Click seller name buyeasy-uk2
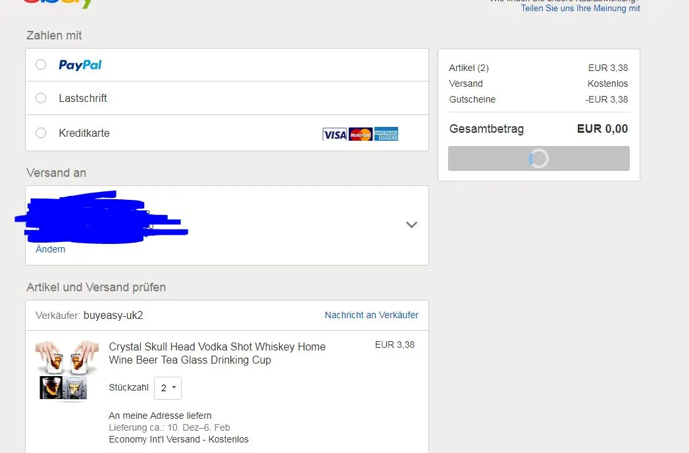Screen dimensions: 689x453 point(113,316)
